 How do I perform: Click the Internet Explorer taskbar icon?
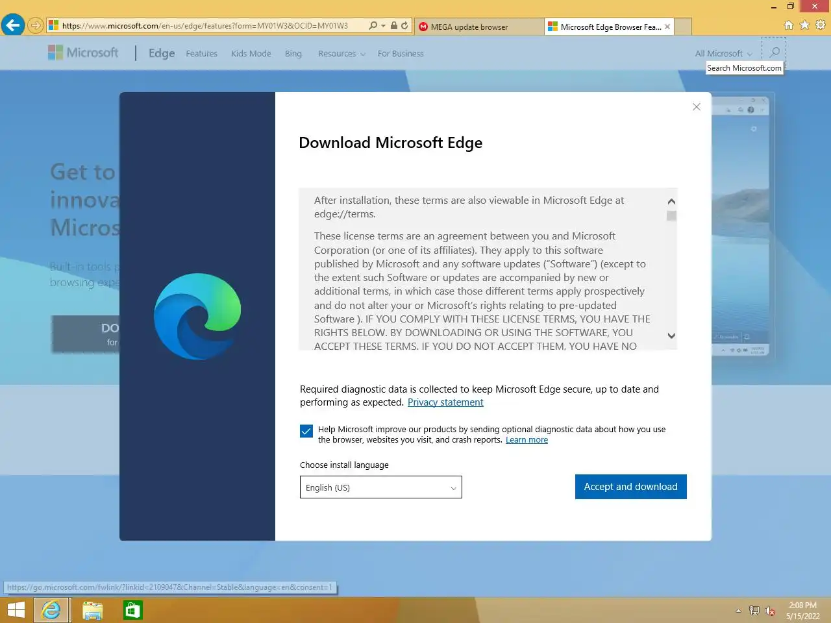[51, 610]
